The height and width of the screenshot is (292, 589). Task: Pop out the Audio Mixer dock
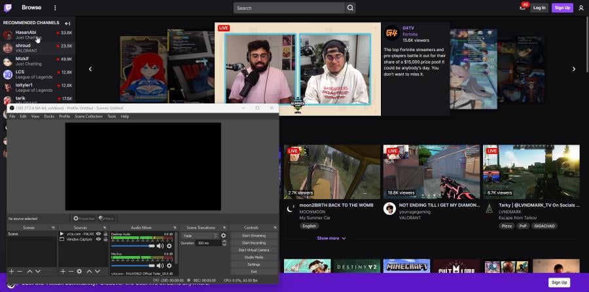point(175,228)
